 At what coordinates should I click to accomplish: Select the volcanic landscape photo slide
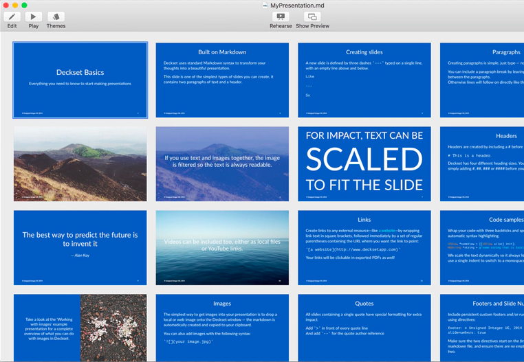[80, 164]
